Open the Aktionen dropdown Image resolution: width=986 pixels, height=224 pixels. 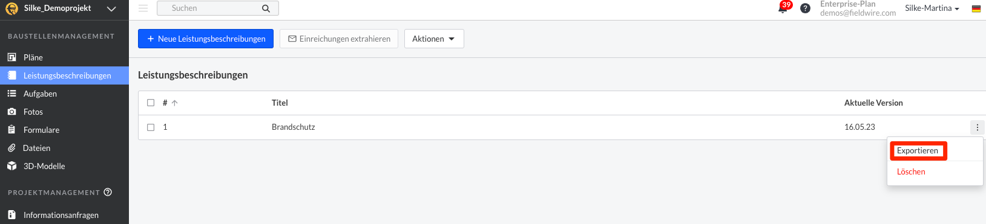(x=434, y=39)
